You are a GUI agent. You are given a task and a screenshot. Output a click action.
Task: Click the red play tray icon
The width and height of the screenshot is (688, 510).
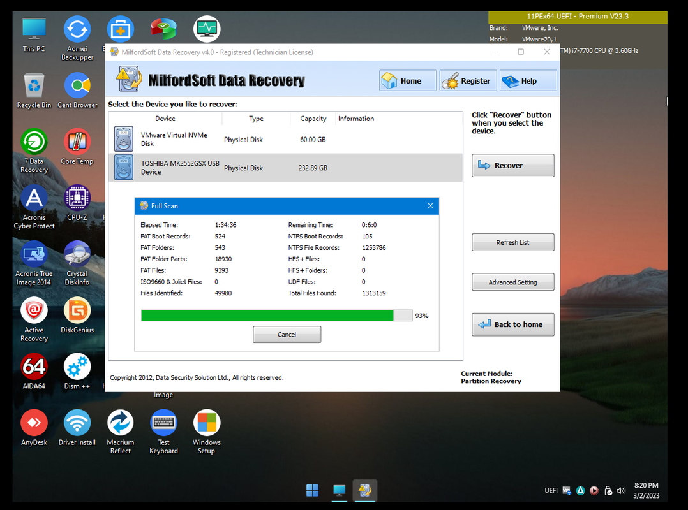(x=594, y=491)
